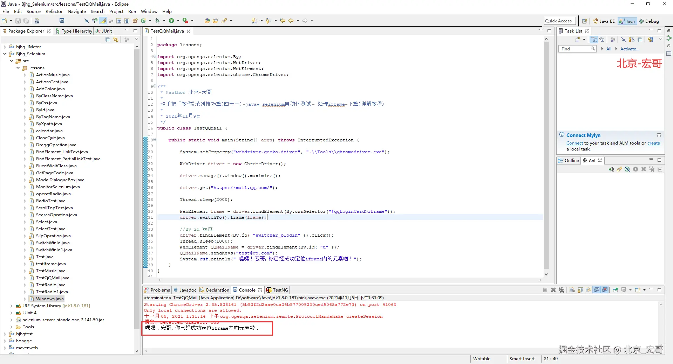Click the Open Perspective icon

(x=584, y=21)
